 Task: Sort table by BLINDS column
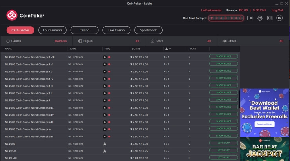pyautogui.click(x=136, y=49)
